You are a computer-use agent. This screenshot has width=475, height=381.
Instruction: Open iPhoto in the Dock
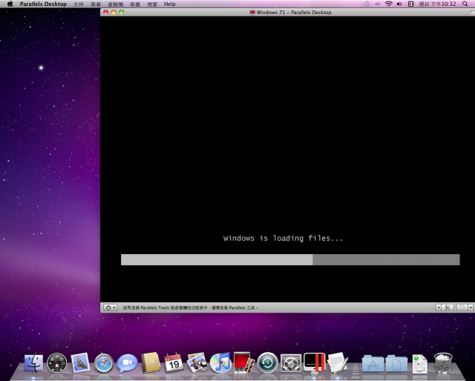(197, 362)
